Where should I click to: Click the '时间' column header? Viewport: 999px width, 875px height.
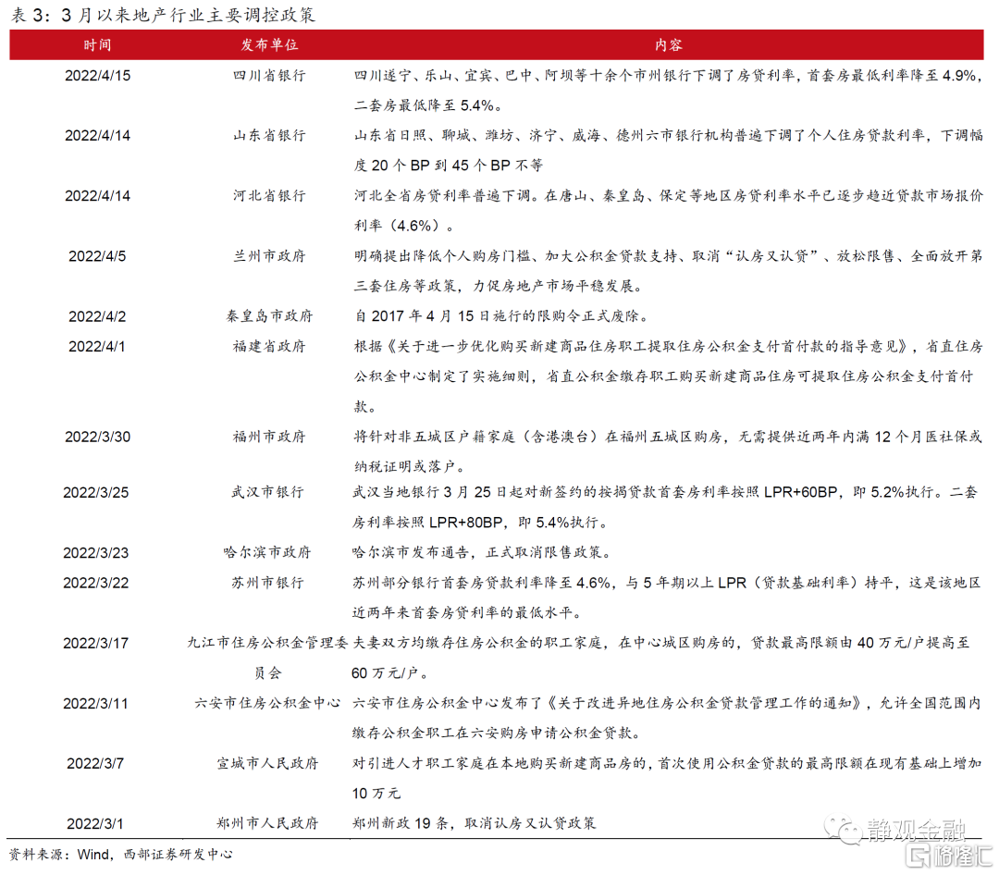pos(97,45)
